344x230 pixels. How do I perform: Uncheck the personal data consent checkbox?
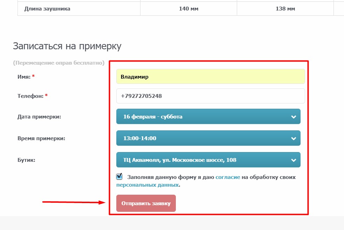tap(120, 177)
